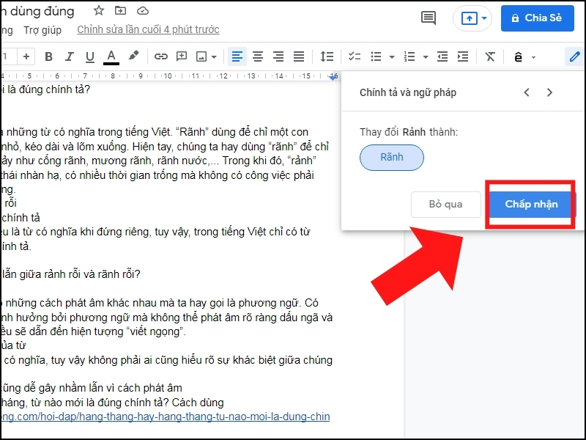Open last edit history link
Image resolution: width=586 pixels, height=440 pixels.
tap(148, 29)
